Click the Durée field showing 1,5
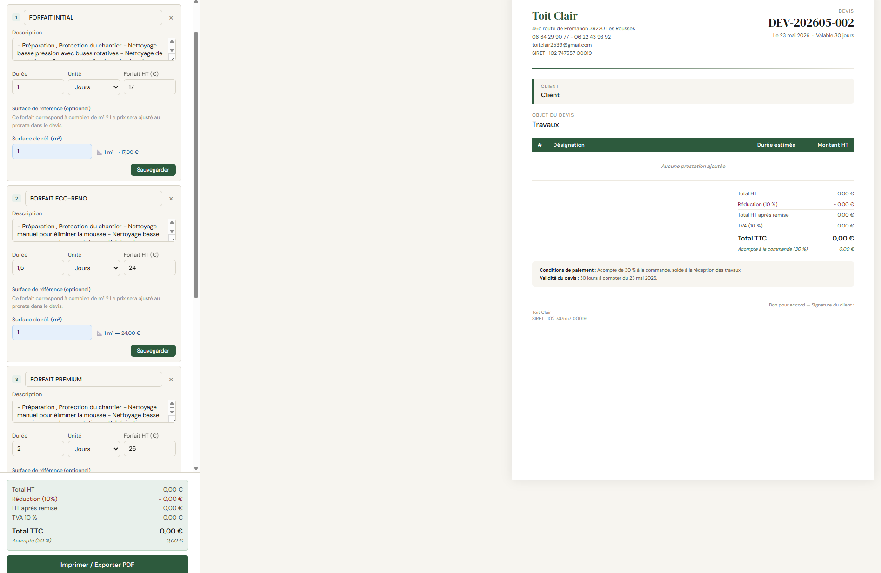The image size is (881, 573). pyautogui.click(x=38, y=267)
